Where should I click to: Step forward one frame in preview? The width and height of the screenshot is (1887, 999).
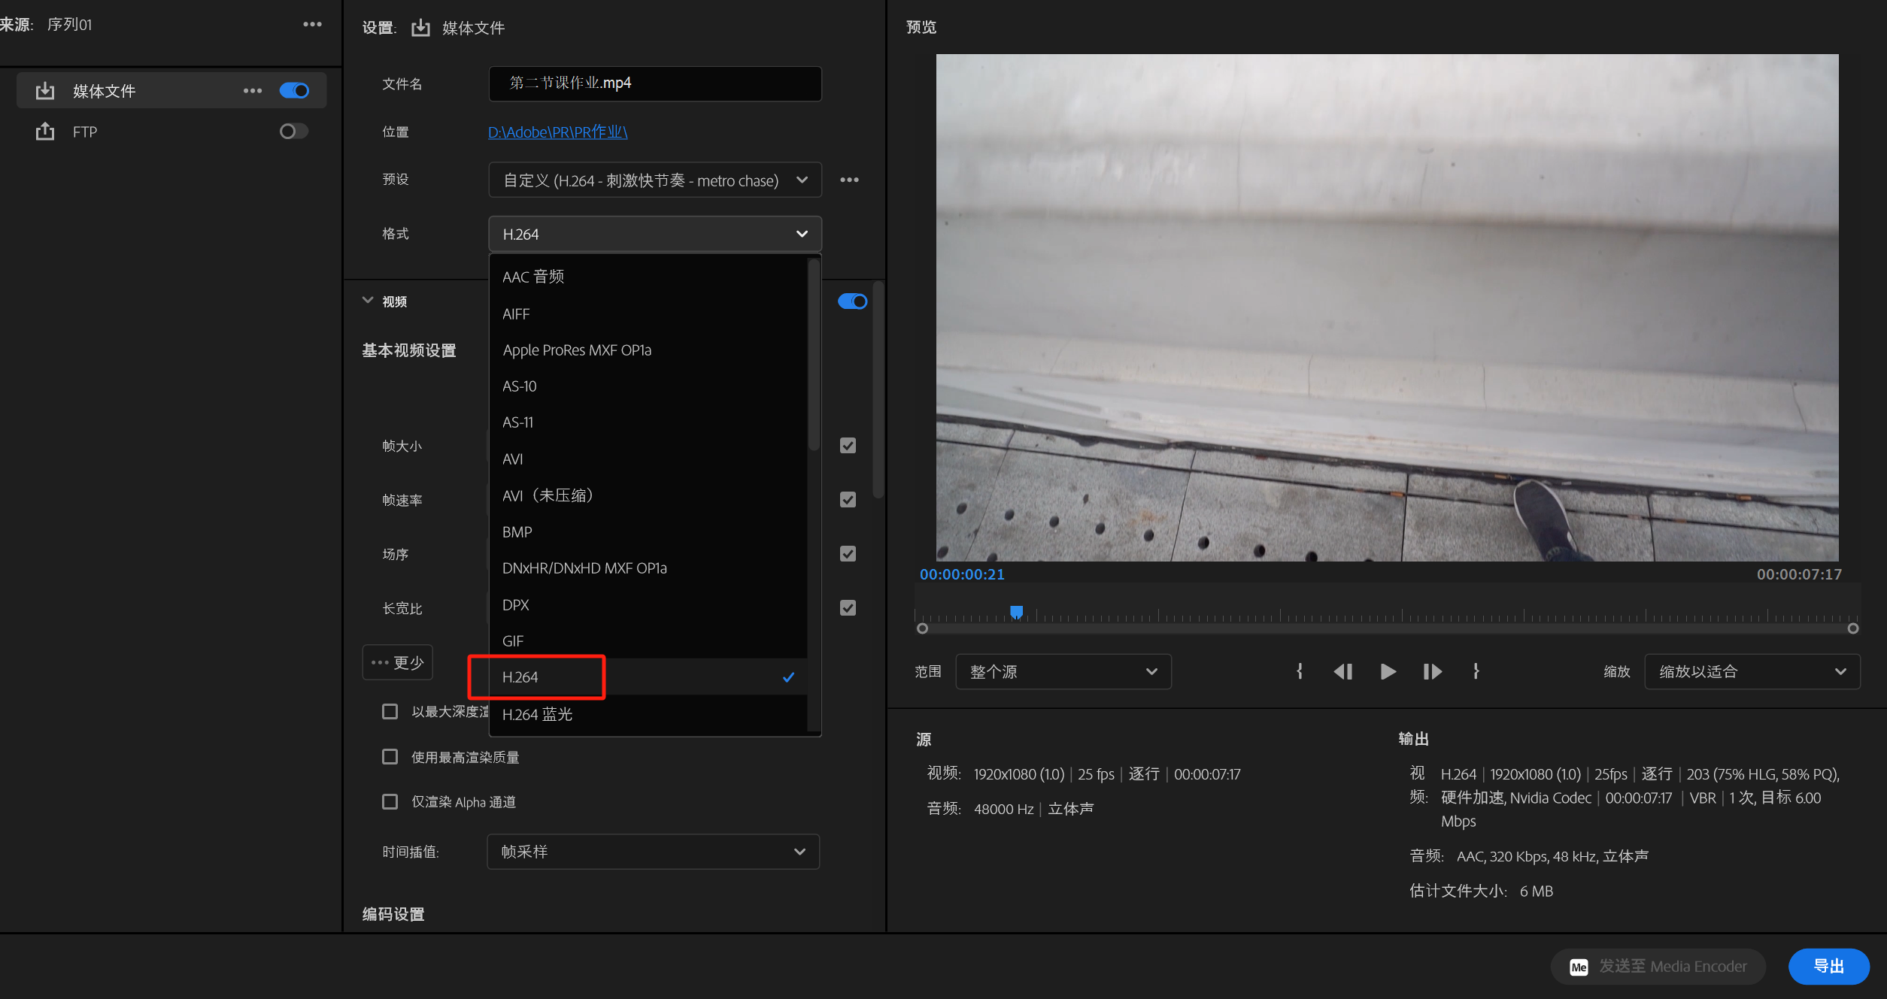click(1432, 671)
